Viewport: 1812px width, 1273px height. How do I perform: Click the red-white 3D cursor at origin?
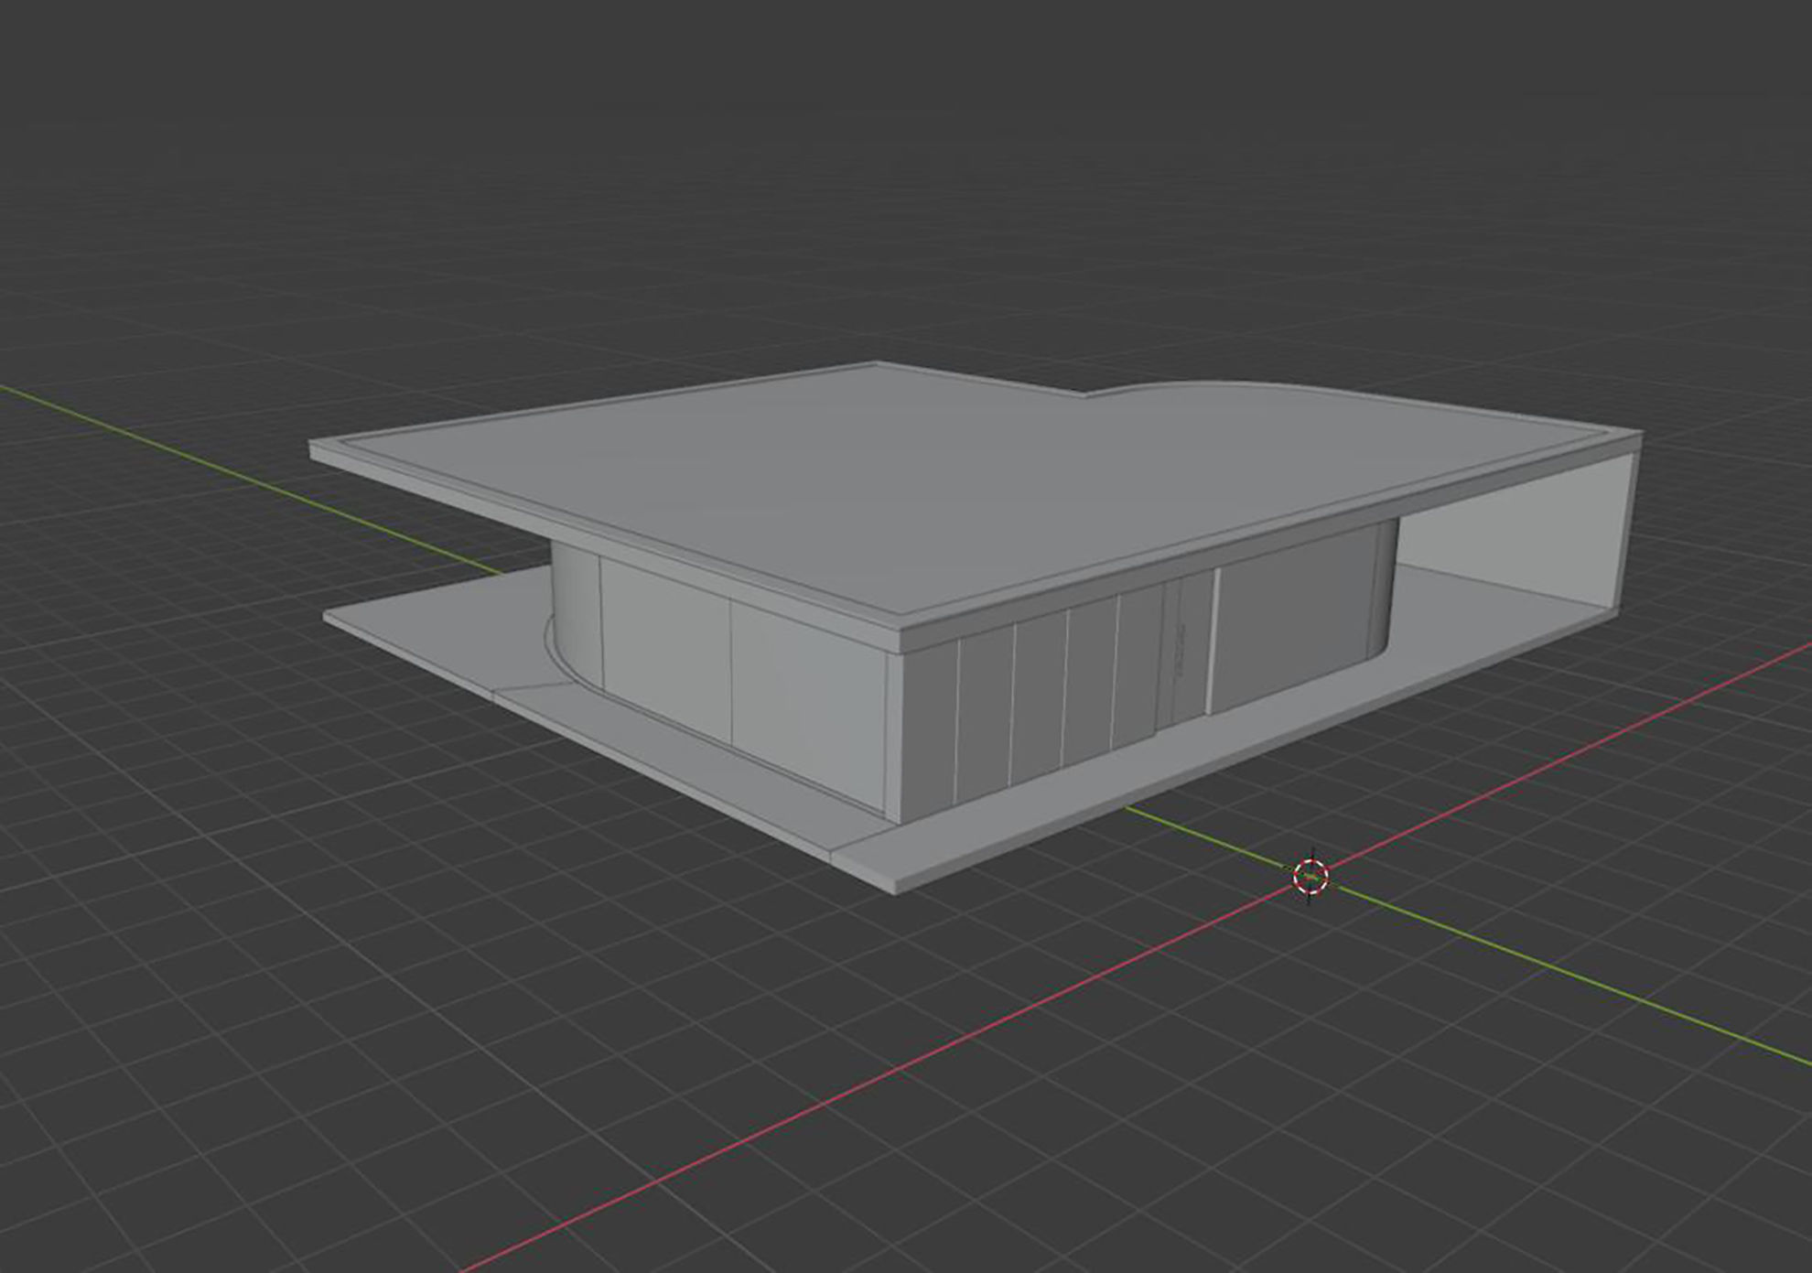[x=1310, y=877]
